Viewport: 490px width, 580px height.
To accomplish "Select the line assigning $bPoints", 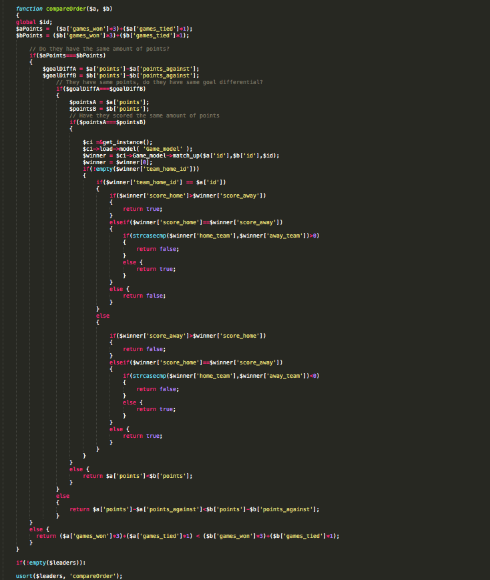I will coord(103,35).
